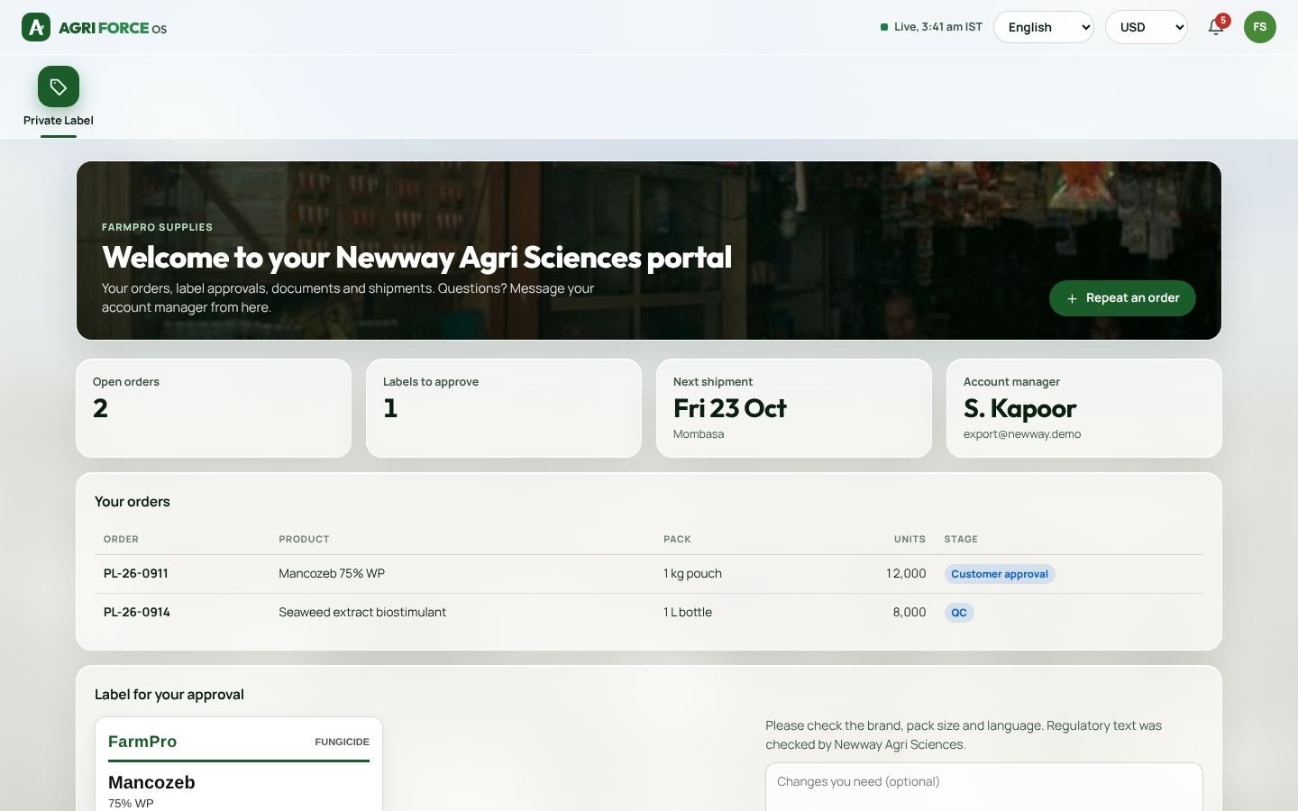Select order PL-26-0914

coord(137,613)
